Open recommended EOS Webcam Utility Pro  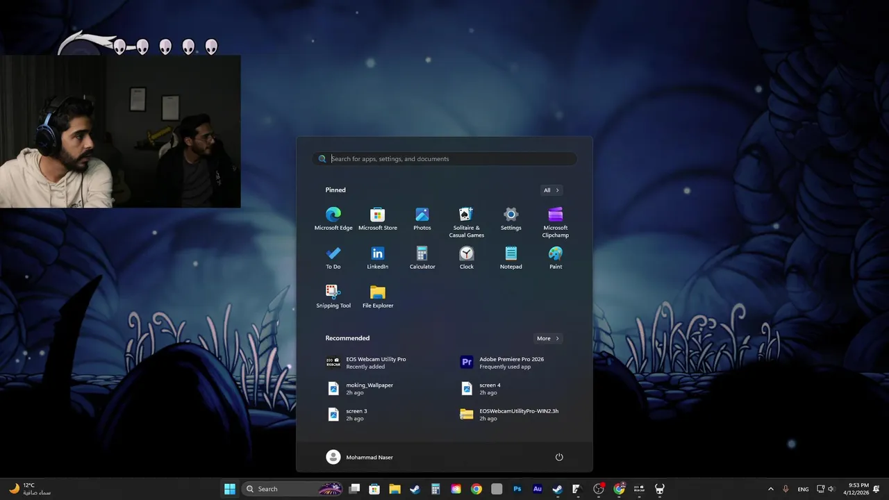(x=379, y=362)
